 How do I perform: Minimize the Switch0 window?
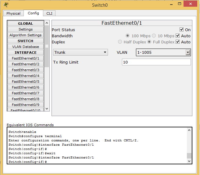click(171, 4)
